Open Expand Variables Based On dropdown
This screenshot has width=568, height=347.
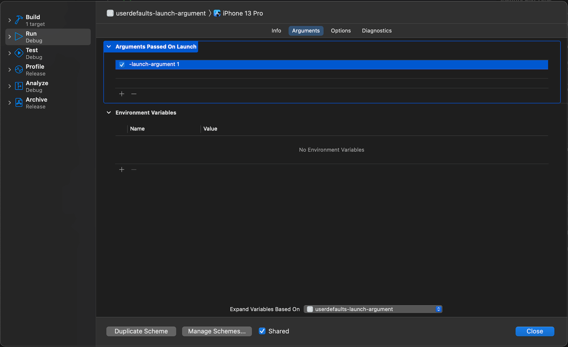pos(373,309)
